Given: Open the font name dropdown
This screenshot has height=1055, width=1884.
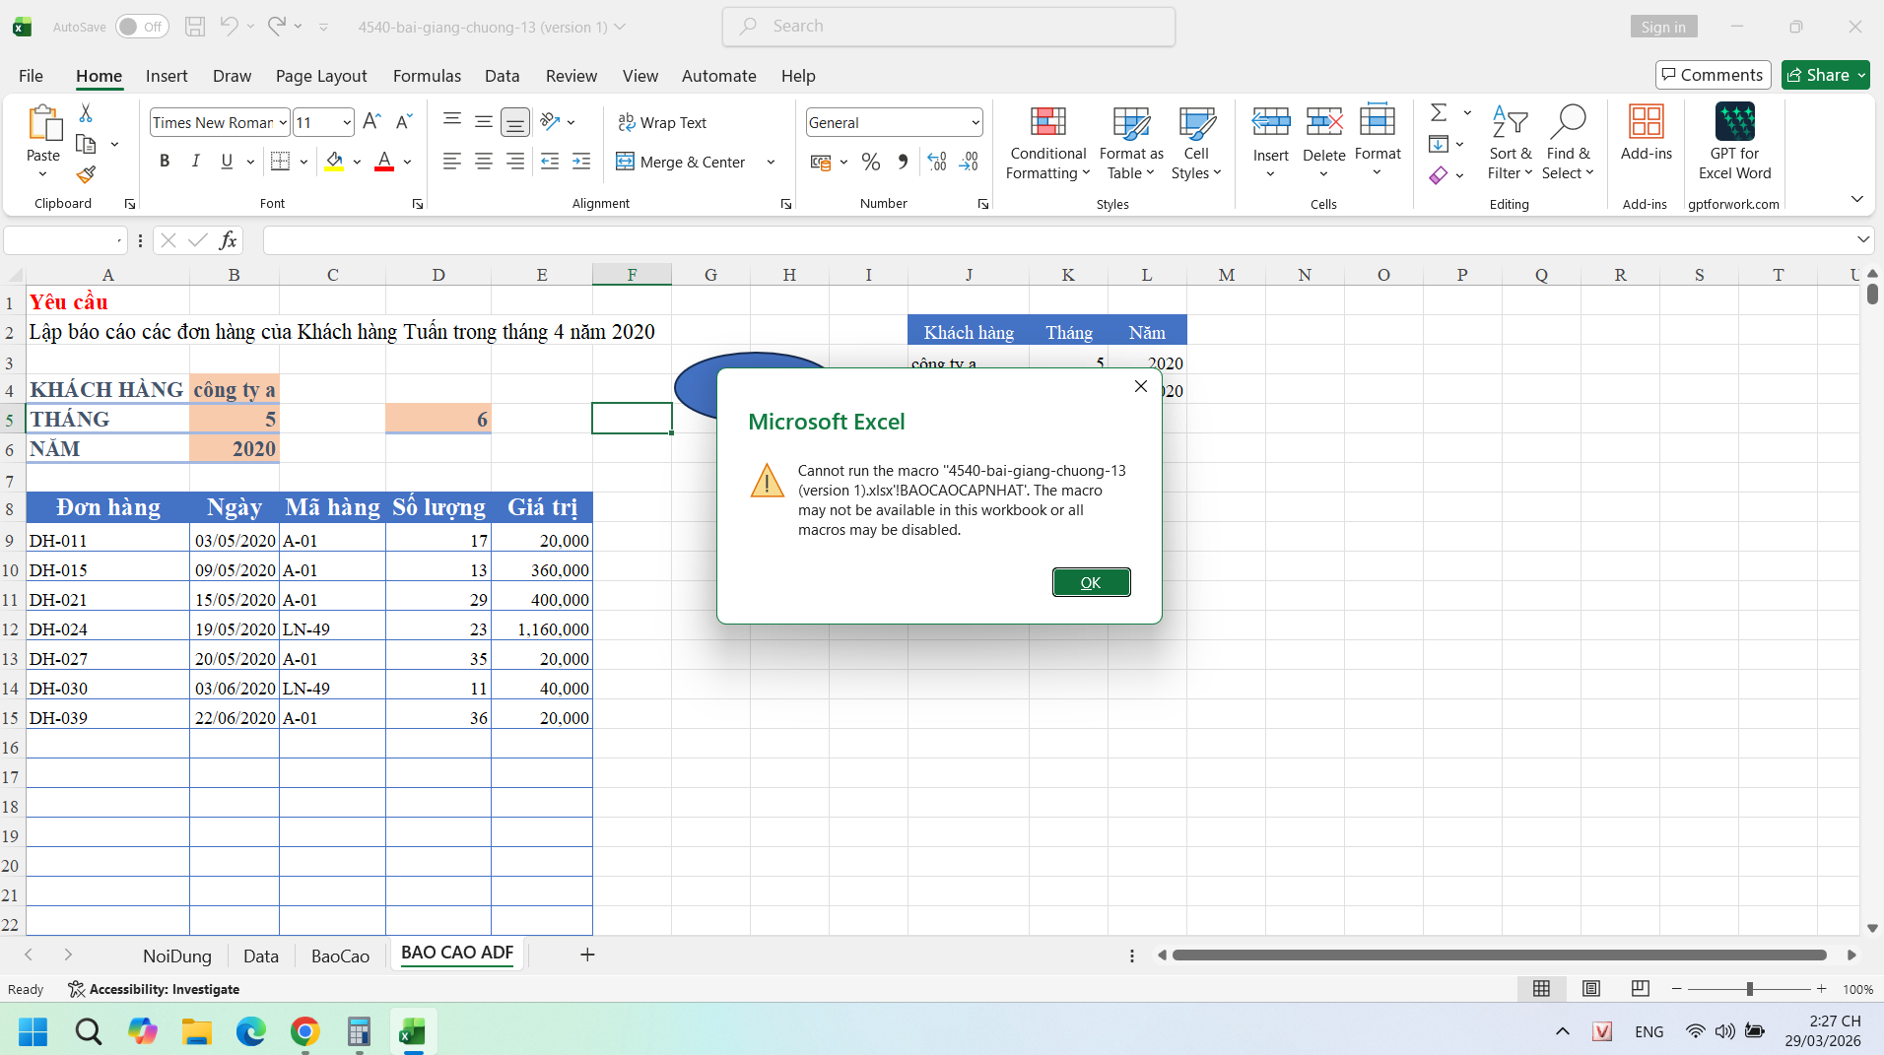Looking at the screenshot, I should point(283,122).
